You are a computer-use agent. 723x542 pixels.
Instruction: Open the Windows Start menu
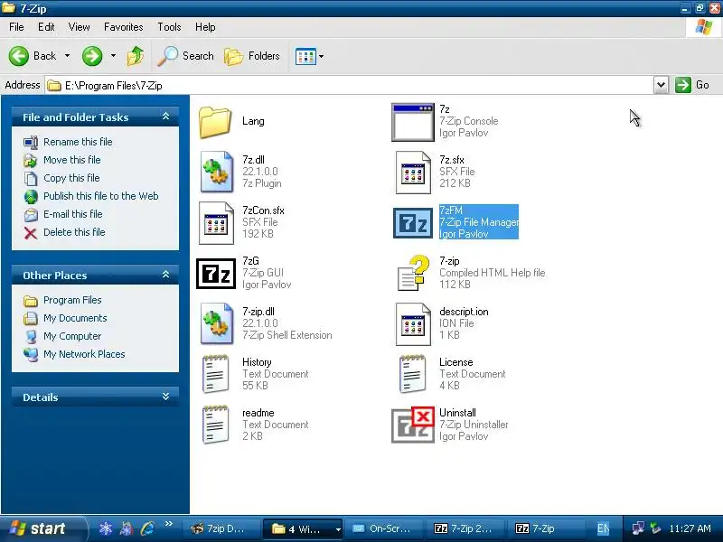click(43, 528)
